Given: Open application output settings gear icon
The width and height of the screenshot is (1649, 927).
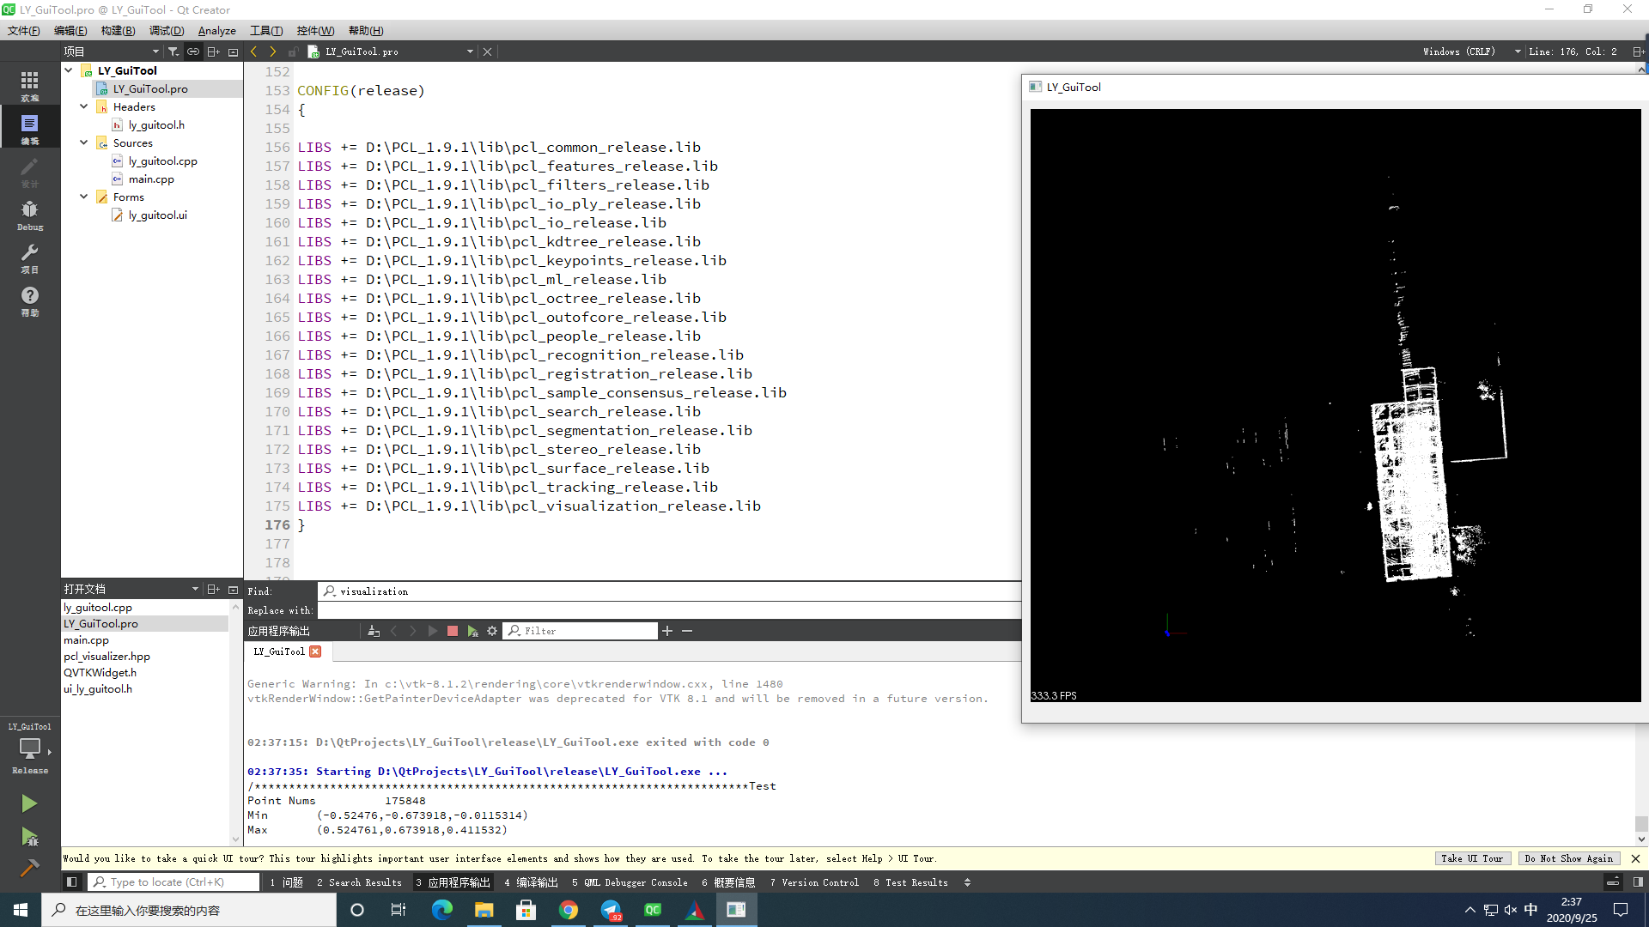Looking at the screenshot, I should pos(492,630).
